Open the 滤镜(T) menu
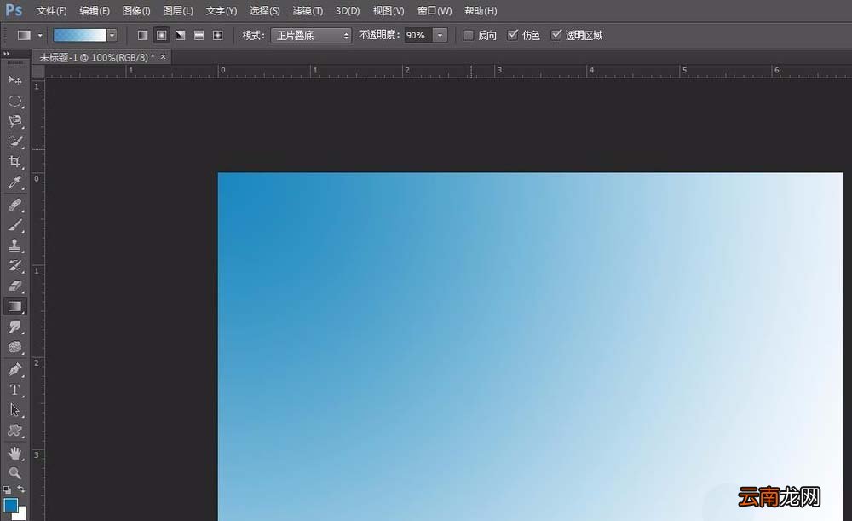The image size is (852, 521). [x=308, y=11]
